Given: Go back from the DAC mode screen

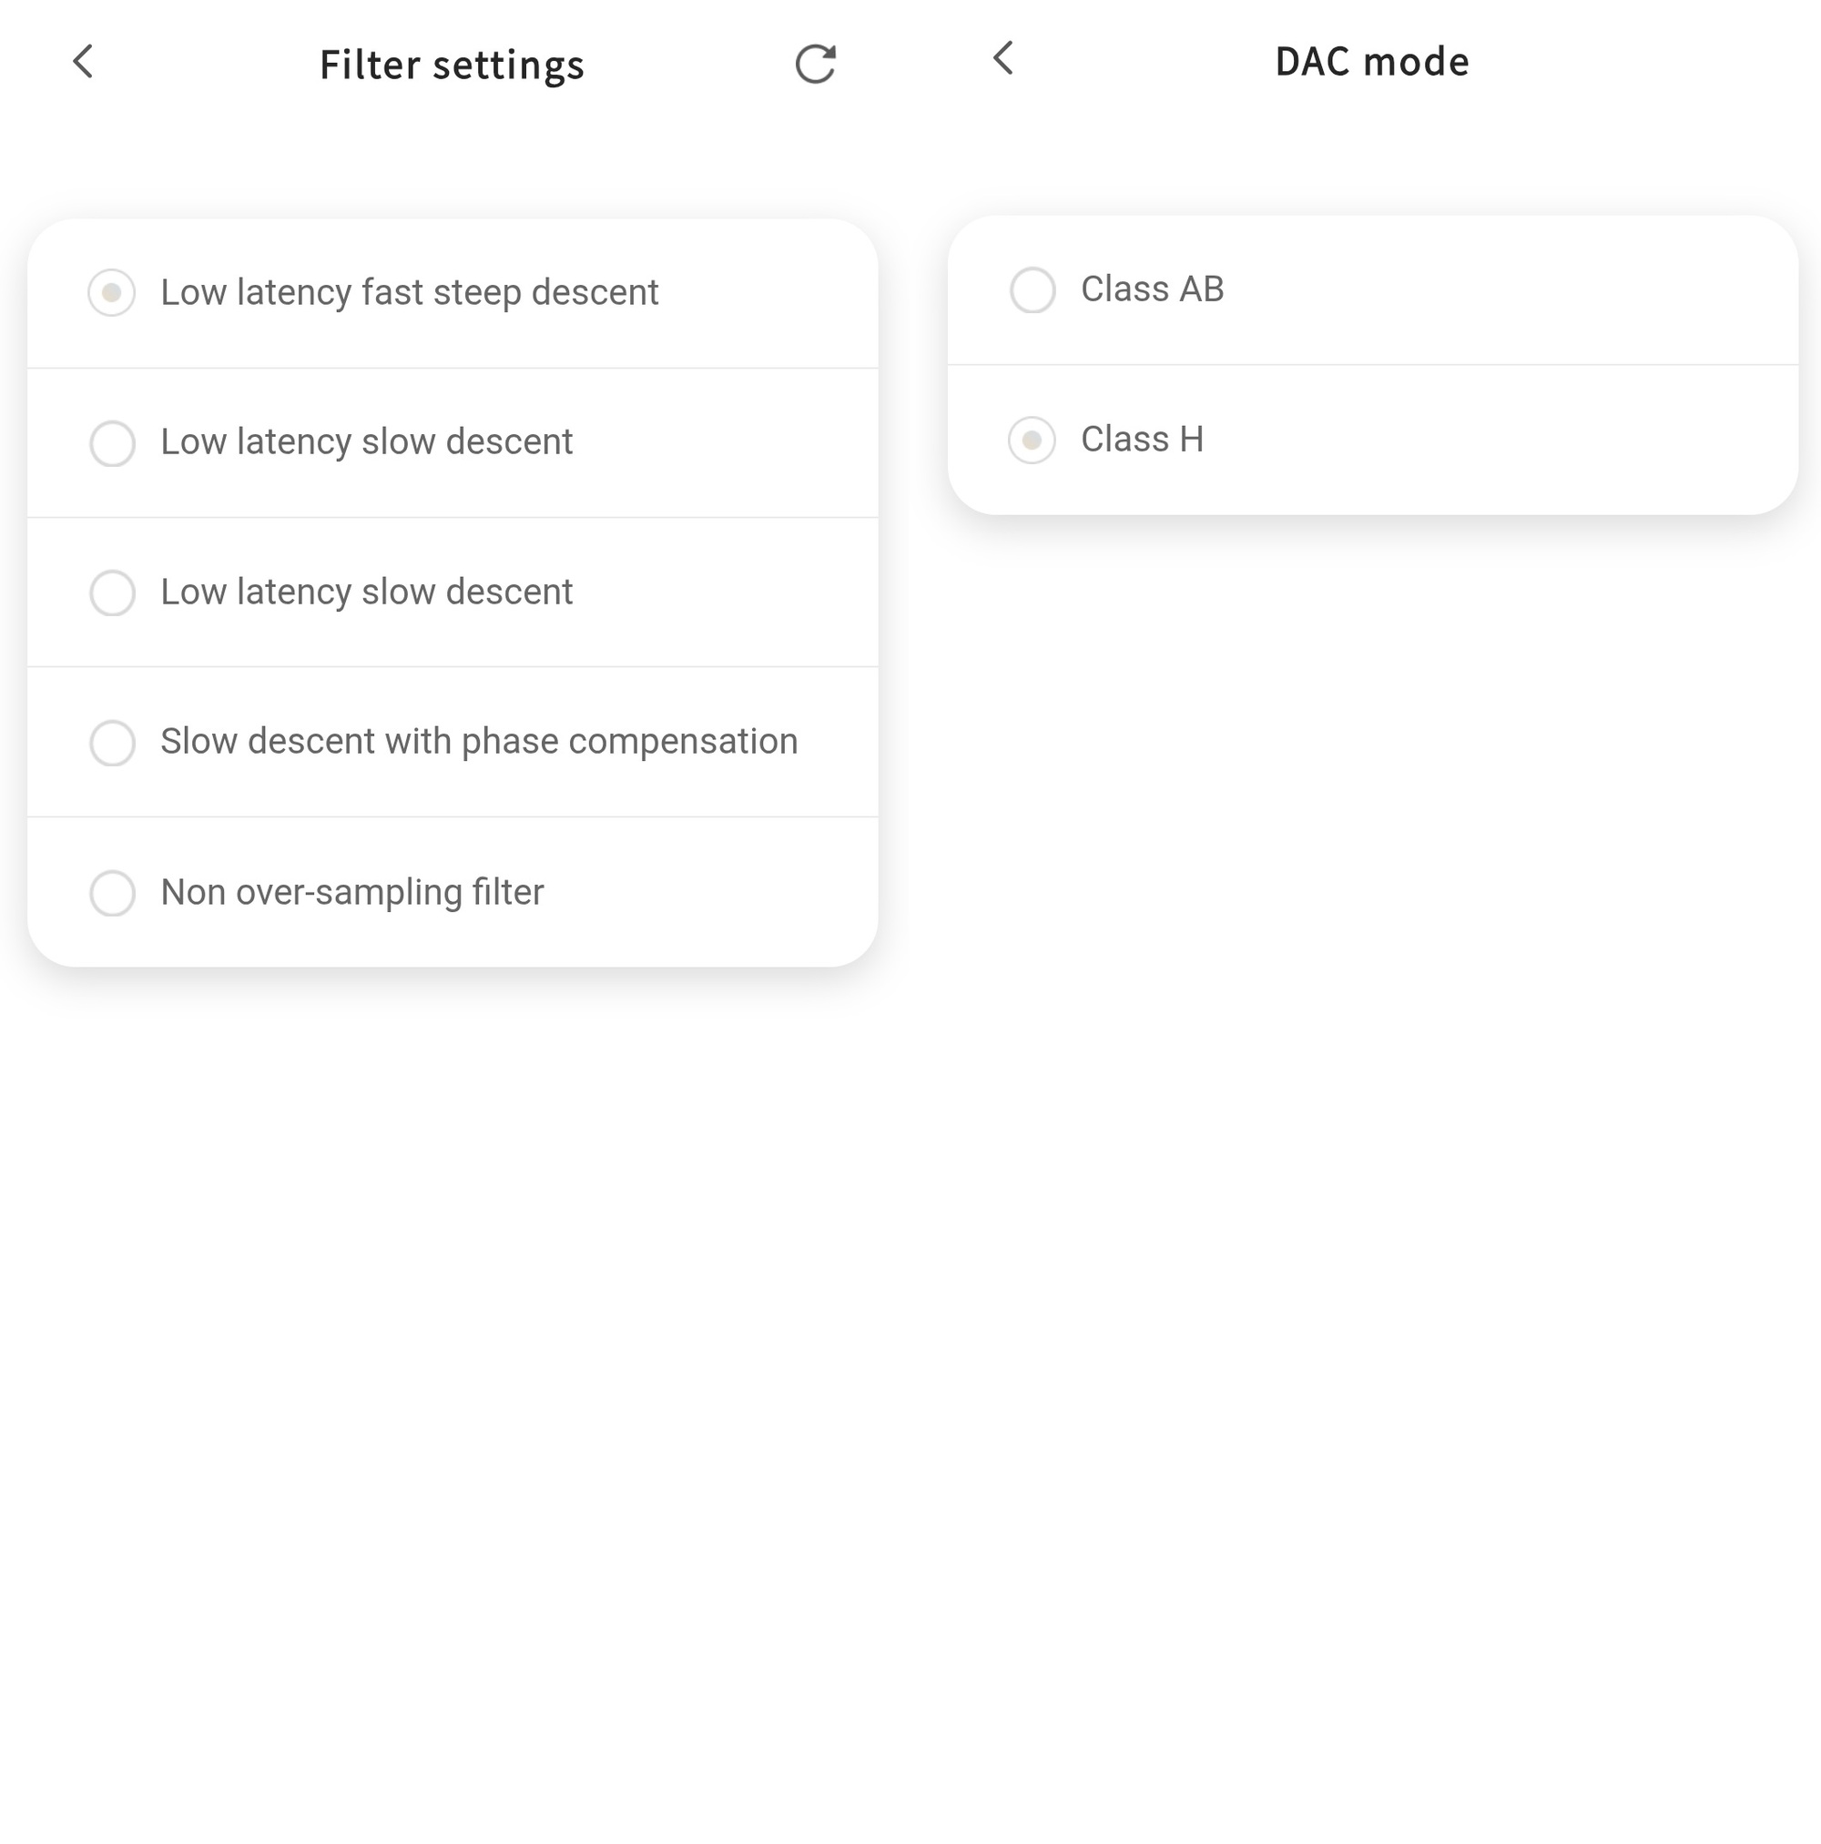Looking at the screenshot, I should pos(1002,58).
